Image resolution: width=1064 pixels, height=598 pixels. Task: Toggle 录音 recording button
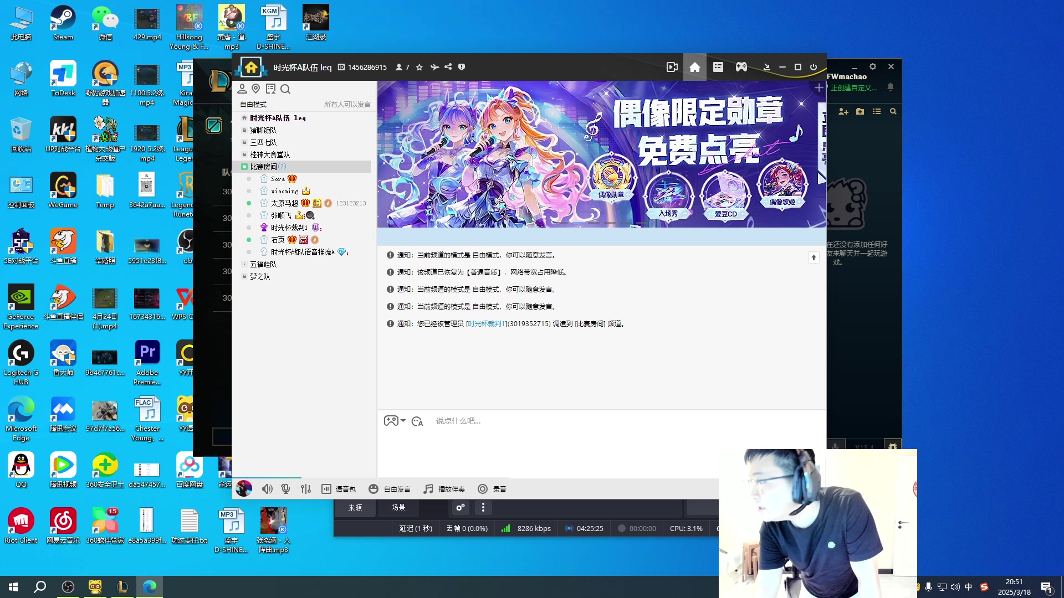point(492,489)
